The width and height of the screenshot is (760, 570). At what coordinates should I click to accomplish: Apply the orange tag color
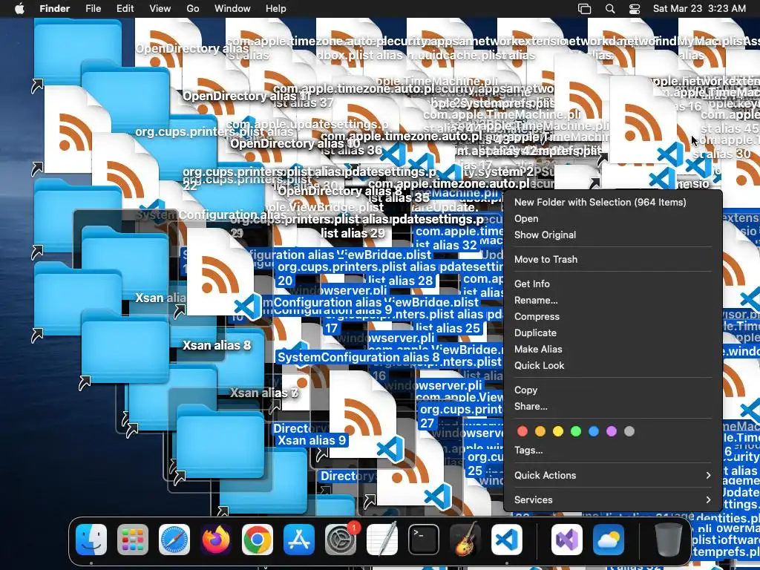pyautogui.click(x=540, y=431)
